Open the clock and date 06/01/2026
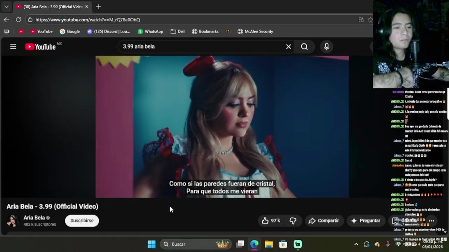449x252 pixels. click(x=432, y=244)
